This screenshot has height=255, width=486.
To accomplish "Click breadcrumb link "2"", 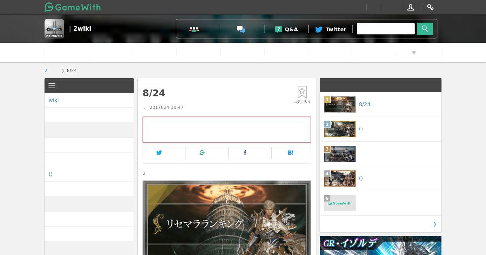I will 46,70.
